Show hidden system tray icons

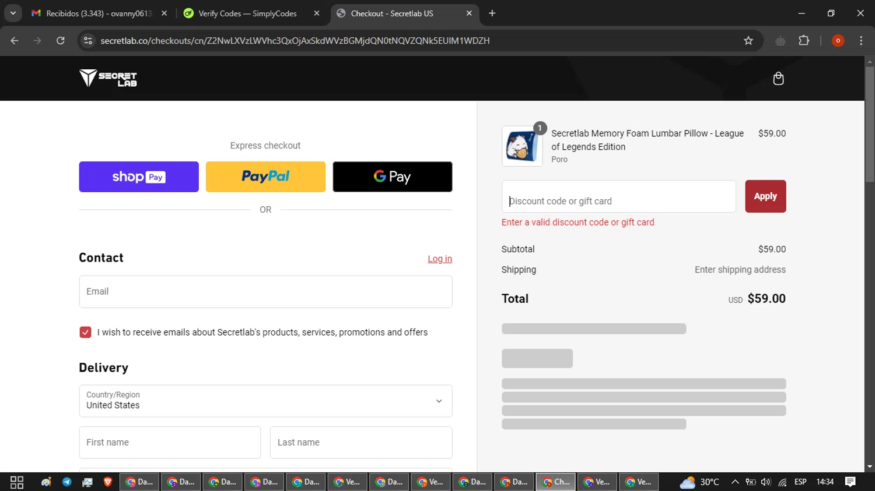[735, 482]
